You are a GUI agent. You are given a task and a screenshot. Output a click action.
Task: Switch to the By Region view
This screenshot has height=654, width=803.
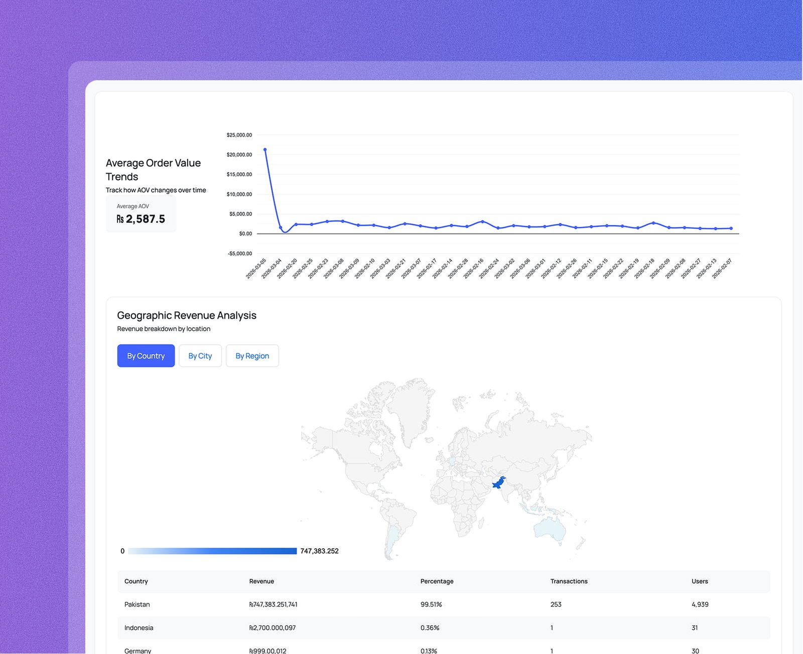pyautogui.click(x=252, y=356)
